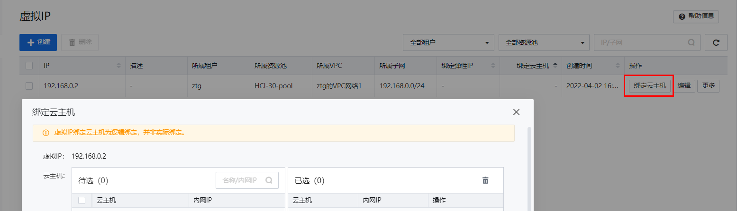
Task: Open the 全部资源池 dropdown
Action: (544, 42)
